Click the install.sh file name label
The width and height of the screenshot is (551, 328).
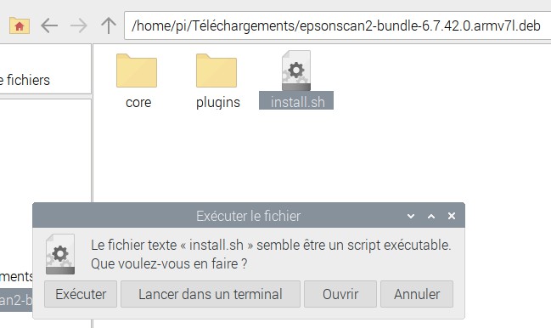coord(296,101)
